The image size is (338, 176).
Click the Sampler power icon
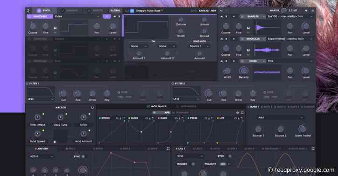point(242,17)
